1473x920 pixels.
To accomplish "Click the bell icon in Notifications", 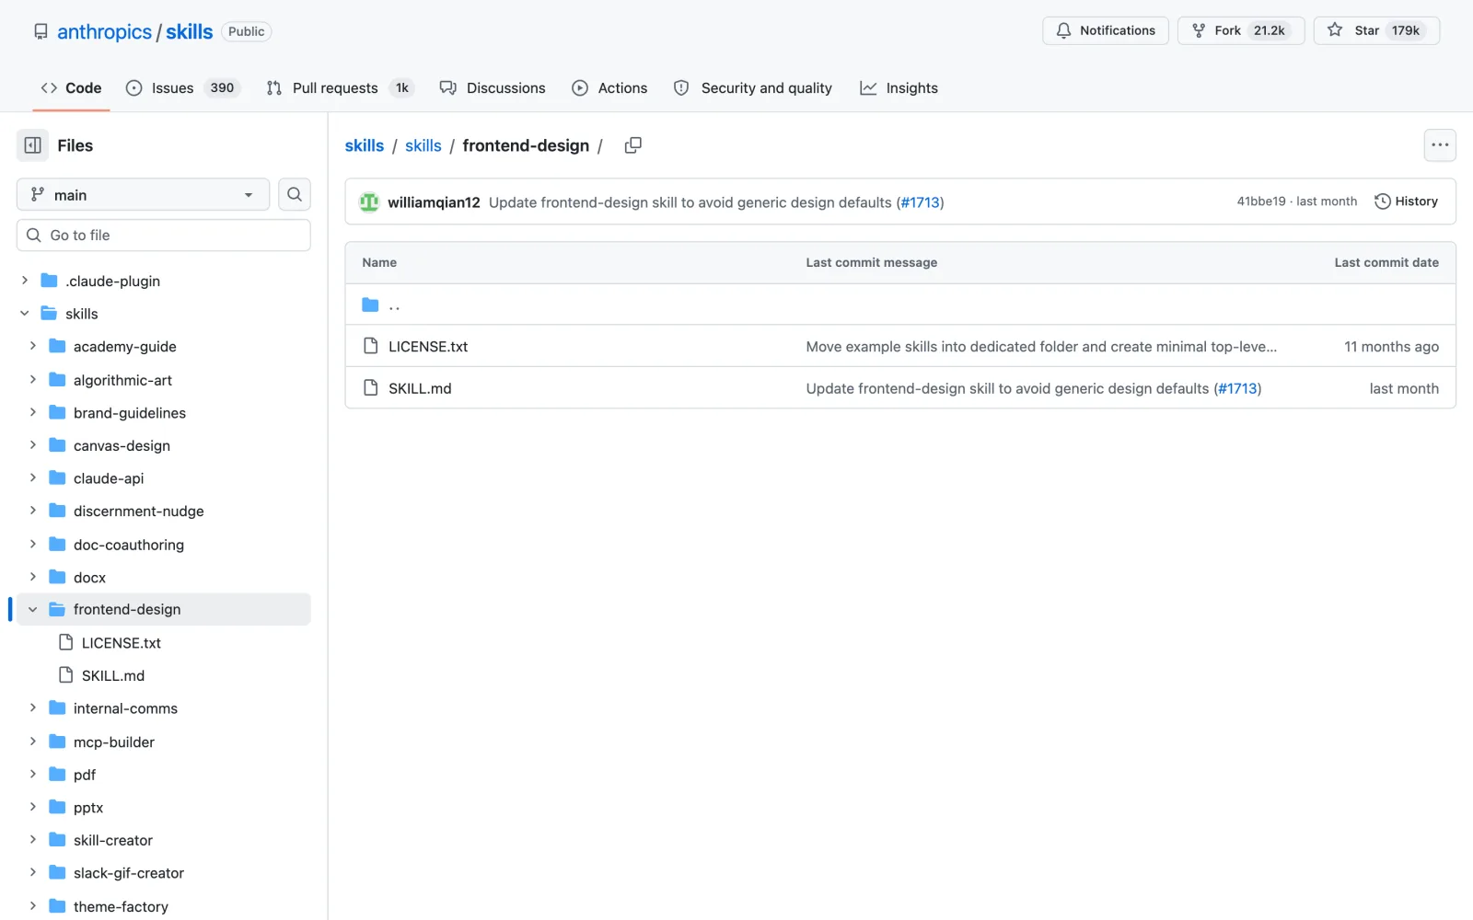I will tap(1063, 30).
